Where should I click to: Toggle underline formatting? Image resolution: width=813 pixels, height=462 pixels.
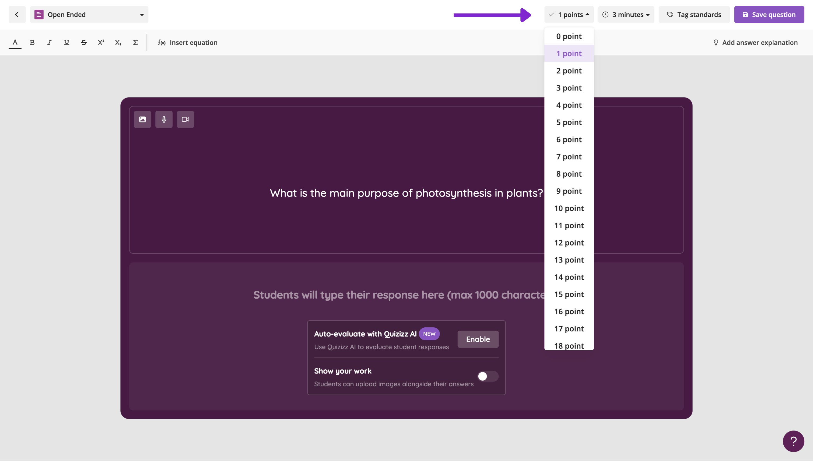[66, 43]
